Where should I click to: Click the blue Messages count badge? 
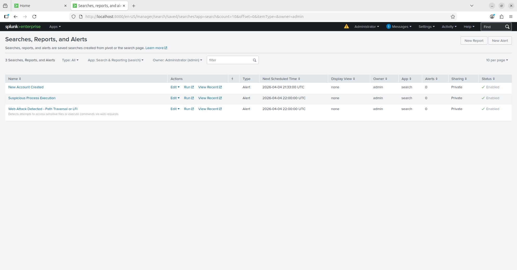(x=389, y=26)
